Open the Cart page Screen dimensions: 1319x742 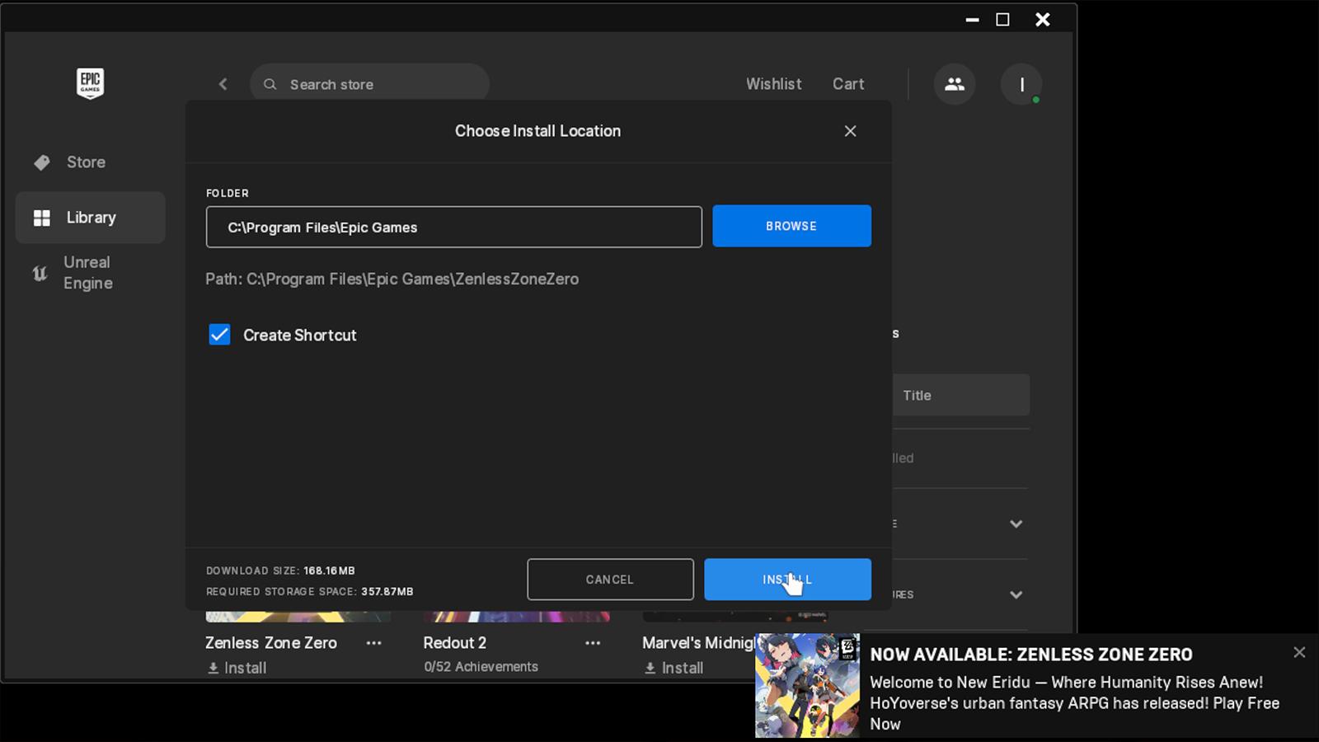[848, 84]
